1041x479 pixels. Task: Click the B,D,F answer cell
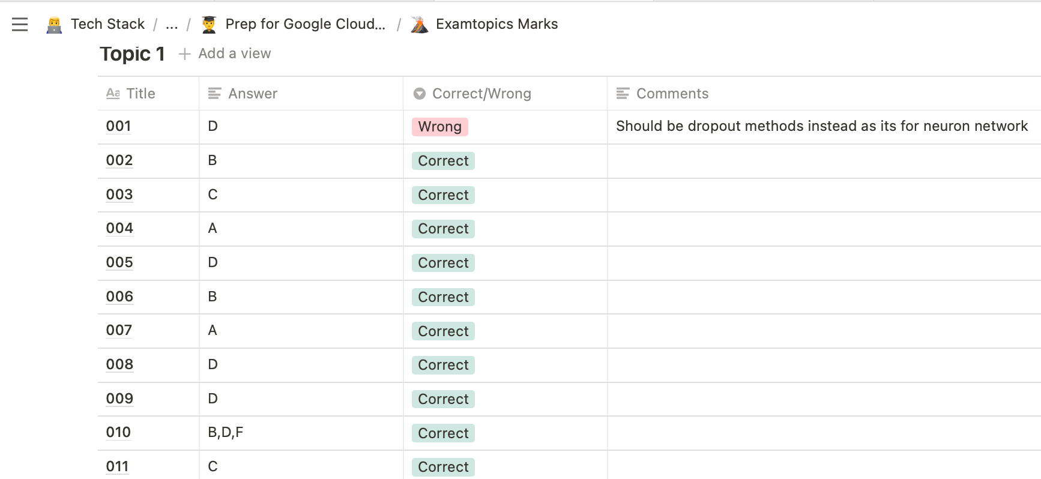(x=226, y=432)
